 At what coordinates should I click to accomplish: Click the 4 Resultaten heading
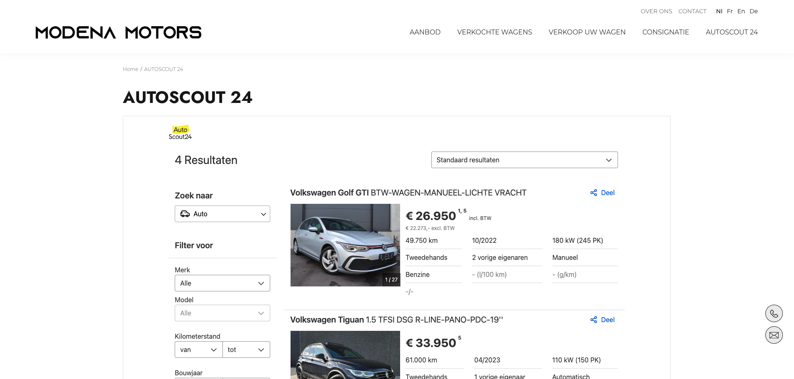point(206,160)
